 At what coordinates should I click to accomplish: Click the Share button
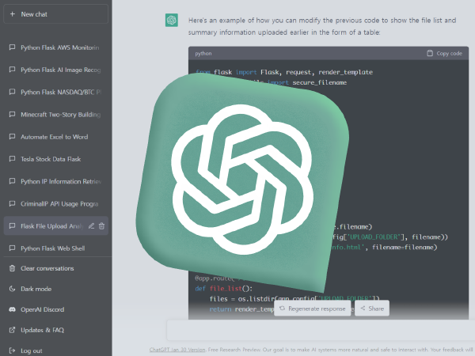pyautogui.click(x=372, y=309)
